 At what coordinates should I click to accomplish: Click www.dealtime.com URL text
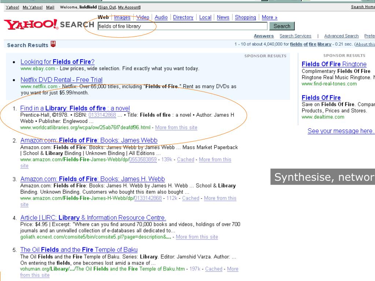click(x=323, y=117)
